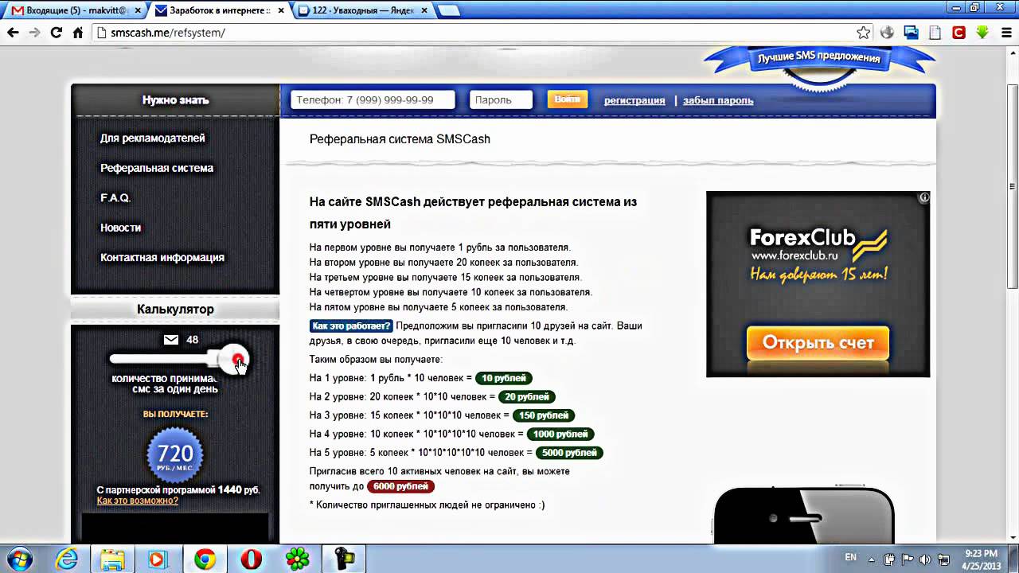Click the 720 руб./мес. badge

[175, 456]
